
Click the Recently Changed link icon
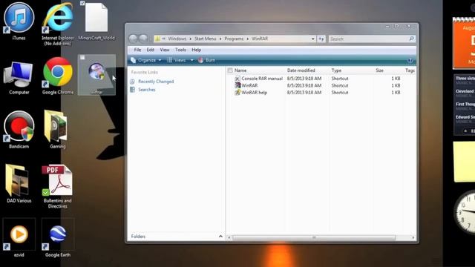(x=132, y=82)
